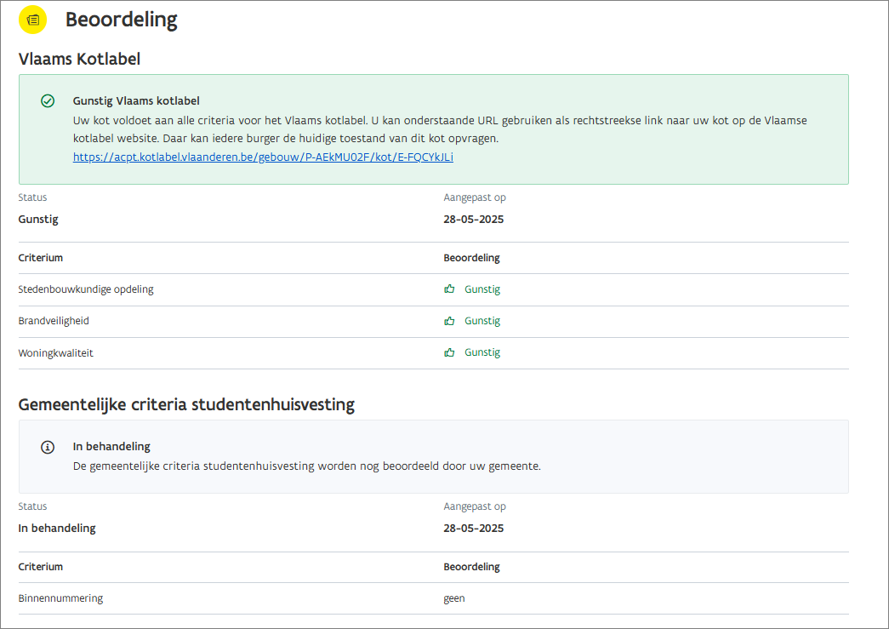Screen dimensions: 889x629
Task: Click thumbs-up icon in Woningkwaliteit row
Action: [449, 352]
